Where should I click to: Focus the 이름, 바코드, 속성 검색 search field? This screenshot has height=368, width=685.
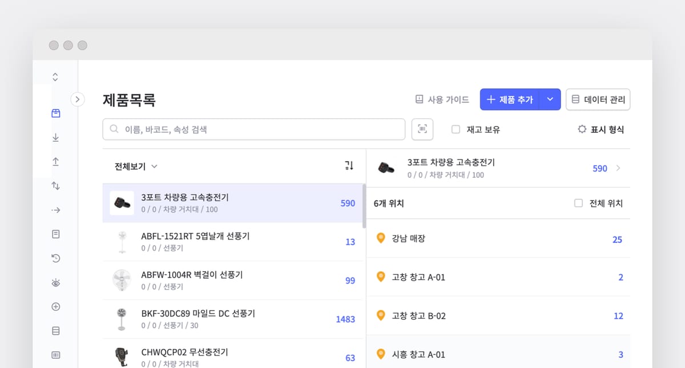tap(254, 129)
